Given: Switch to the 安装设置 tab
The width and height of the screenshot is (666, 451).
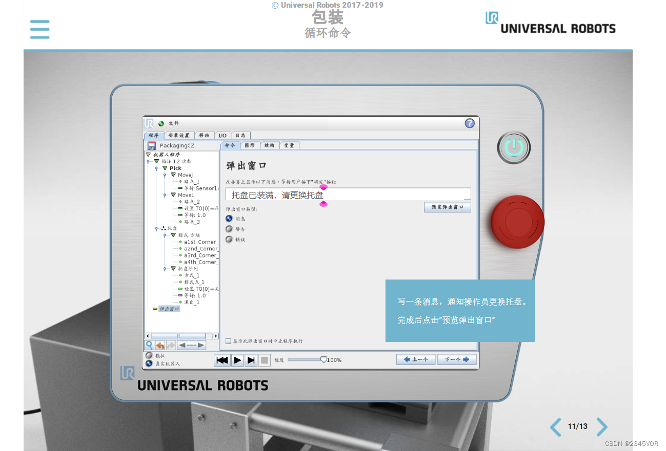Looking at the screenshot, I should tap(179, 136).
